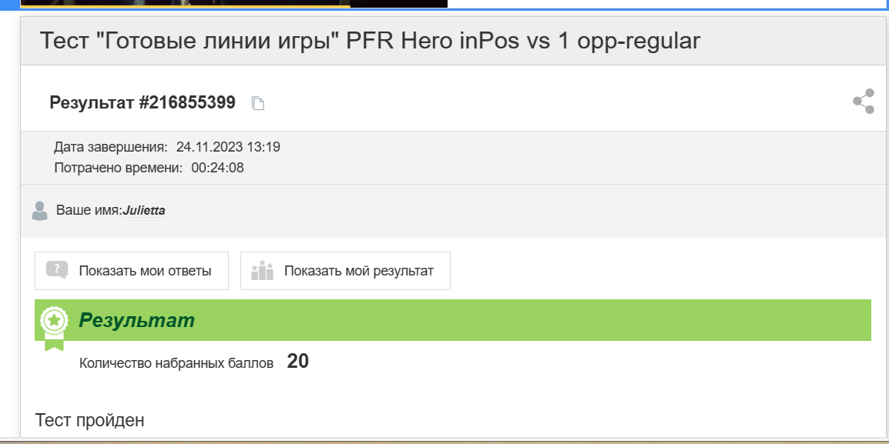Click the Тест пройден status text
This screenshot has width=889, height=444.
point(89,420)
